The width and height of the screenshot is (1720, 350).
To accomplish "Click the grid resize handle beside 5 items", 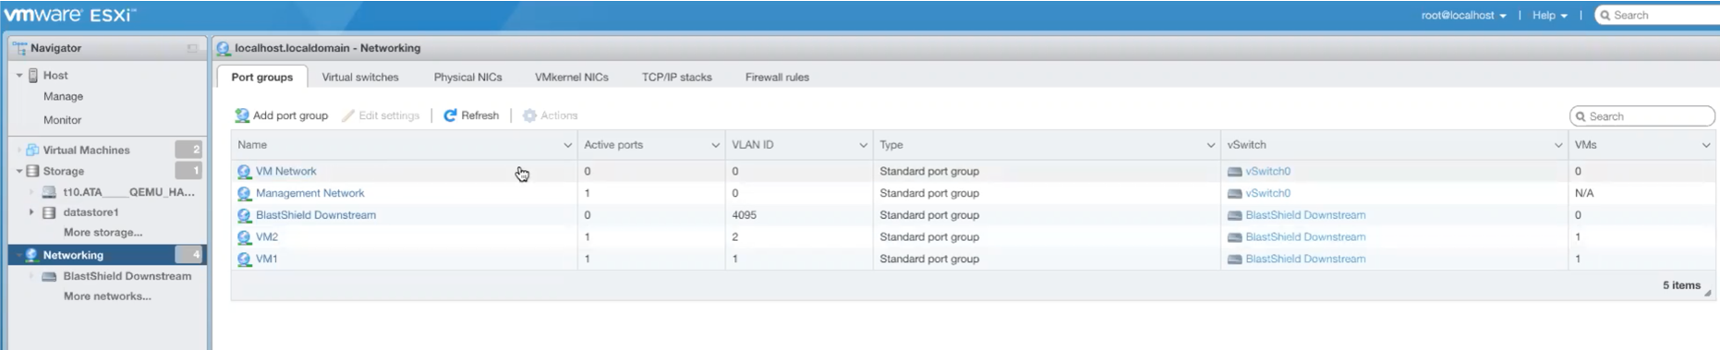I will click(x=1708, y=293).
